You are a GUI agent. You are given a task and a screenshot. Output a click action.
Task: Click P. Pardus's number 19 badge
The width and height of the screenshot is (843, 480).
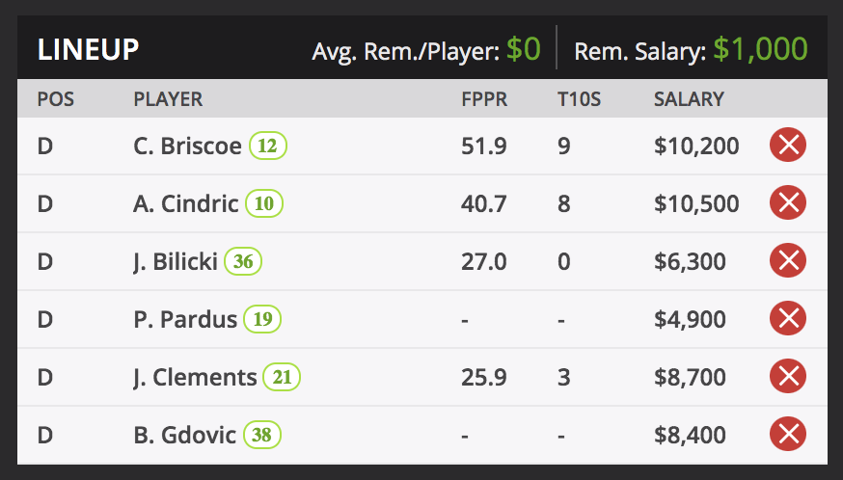tap(261, 320)
